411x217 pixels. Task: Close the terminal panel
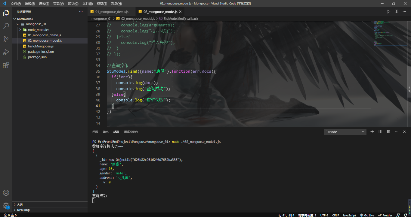coord(404,131)
